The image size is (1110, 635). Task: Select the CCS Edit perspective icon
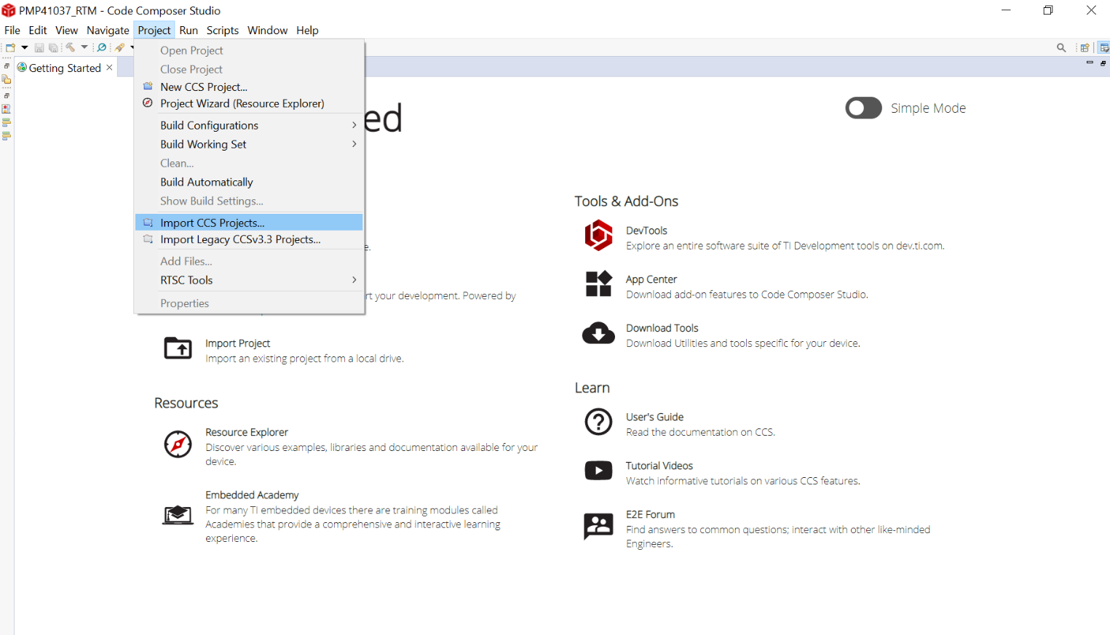click(x=1104, y=48)
